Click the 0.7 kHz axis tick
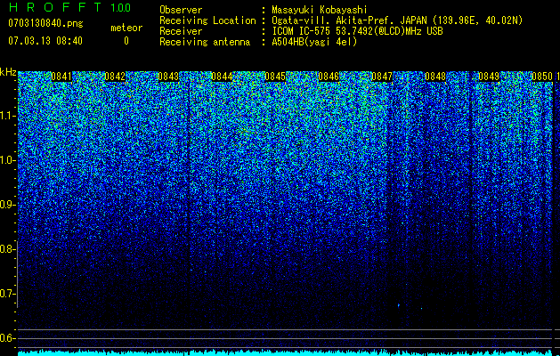Viewport: 560px width, 356px height. (8, 294)
